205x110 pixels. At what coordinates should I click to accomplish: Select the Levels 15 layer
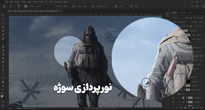[x=195, y=86]
